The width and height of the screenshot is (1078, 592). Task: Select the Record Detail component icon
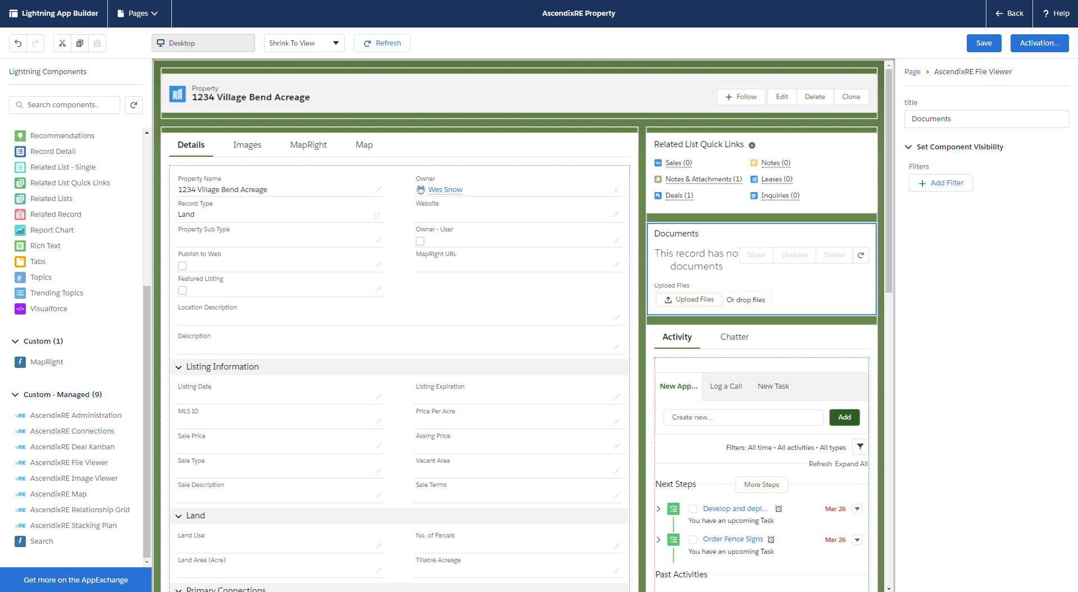click(x=20, y=152)
